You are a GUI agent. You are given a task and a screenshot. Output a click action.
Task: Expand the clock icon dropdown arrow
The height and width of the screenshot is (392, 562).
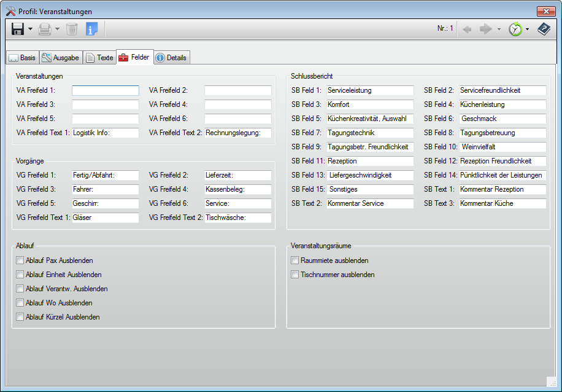(527, 29)
